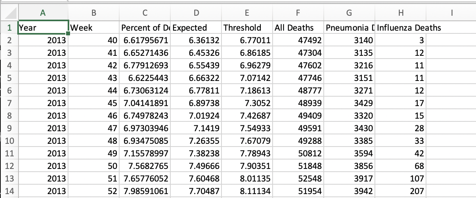
Task: Click cell containing 7.01924
Action: tap(196, 116)
